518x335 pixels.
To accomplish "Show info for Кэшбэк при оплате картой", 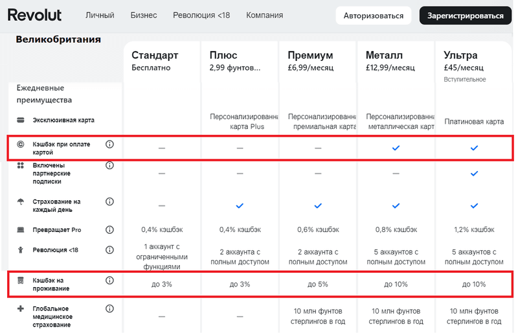I will (x=109, y=144).
